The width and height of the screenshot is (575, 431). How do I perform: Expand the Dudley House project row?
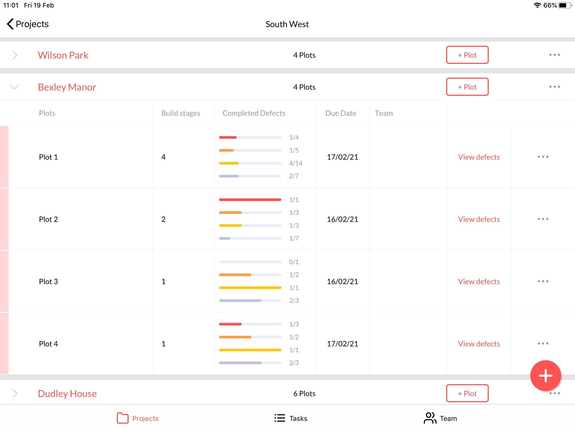click(x=15, y=393)
